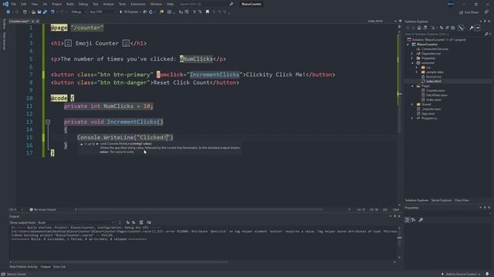
Task: Click the Open File toolbar icon
Action: pos(33,12)
